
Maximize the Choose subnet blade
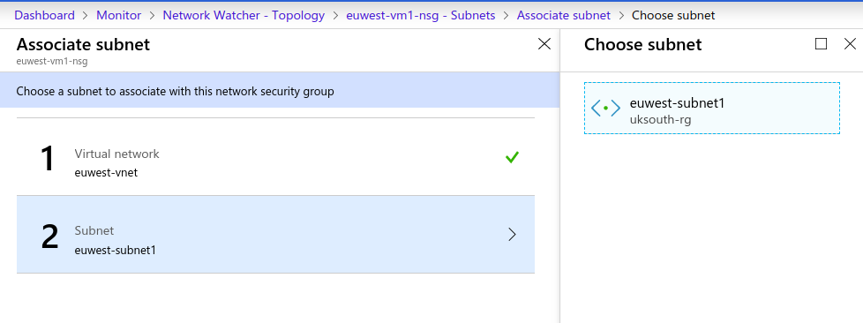point(821,44)
